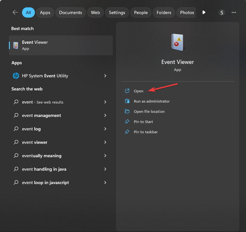This screenshot has width=246, height=232.
Task: Choose Run as administrator
Action: point(151,101)
